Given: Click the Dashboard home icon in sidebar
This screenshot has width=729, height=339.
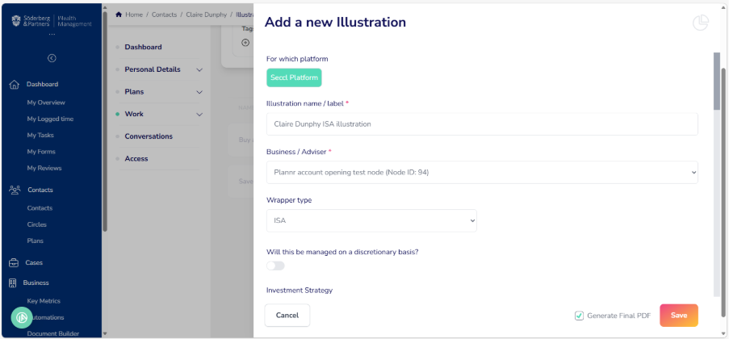Looking at the screenshot, I should (15, 85).
